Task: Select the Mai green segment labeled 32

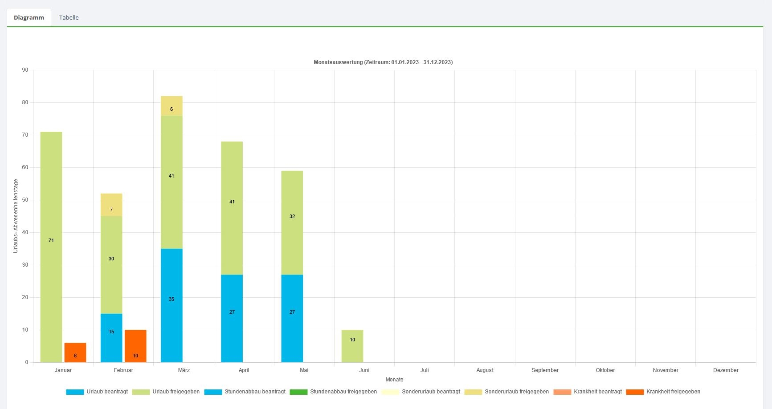Action: tap(292, 223)
